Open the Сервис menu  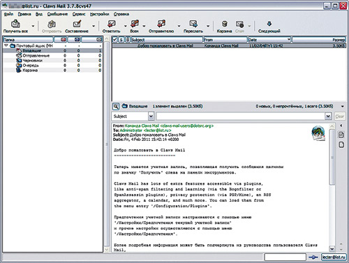[x=79, y=14]
